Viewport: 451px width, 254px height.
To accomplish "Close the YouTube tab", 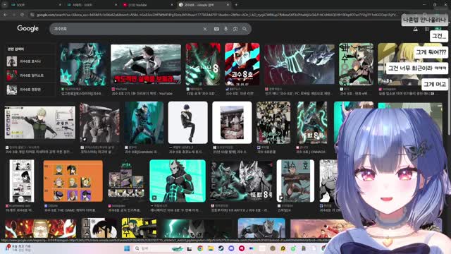I will 172,5.
